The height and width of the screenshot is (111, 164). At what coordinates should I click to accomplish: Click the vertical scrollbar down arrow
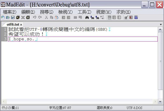point(160,101)
